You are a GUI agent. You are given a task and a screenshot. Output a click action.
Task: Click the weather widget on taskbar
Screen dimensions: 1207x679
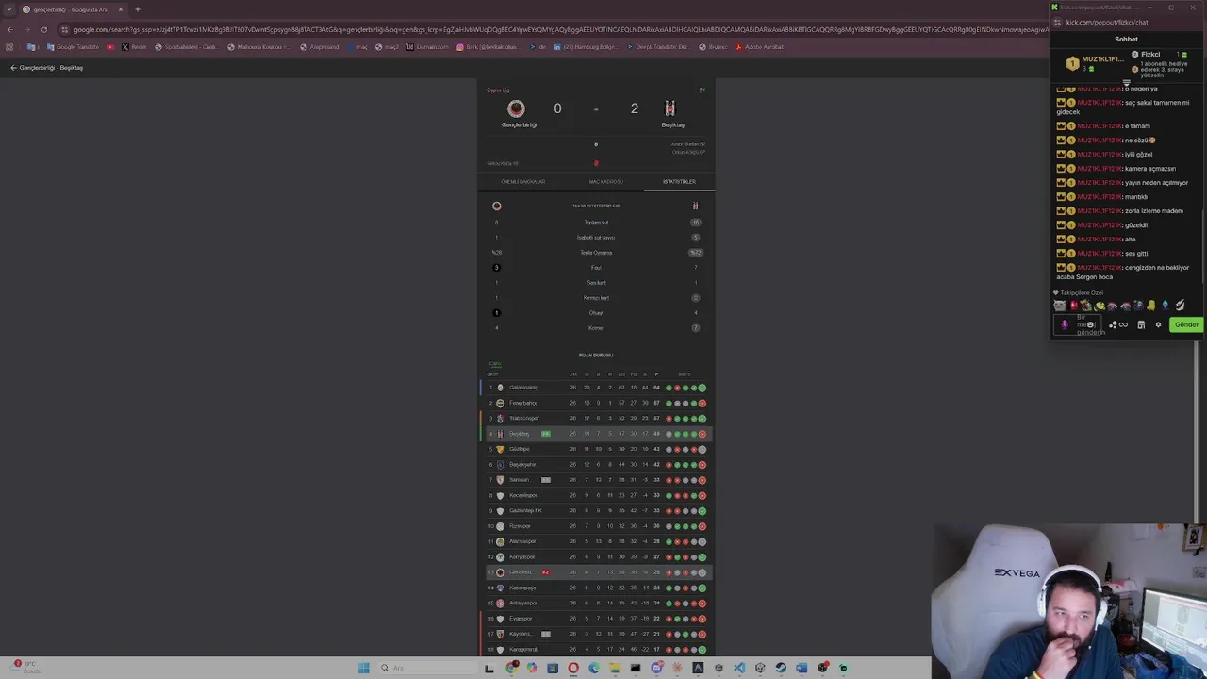click(x=26, y=667)
